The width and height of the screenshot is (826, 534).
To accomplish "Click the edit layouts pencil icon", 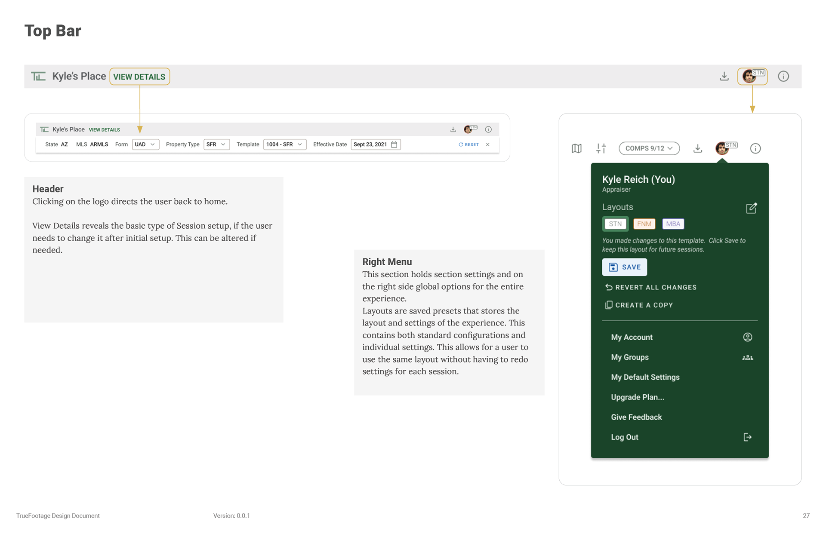I will point(751,208).
